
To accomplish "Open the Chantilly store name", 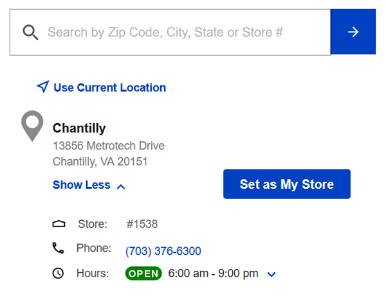I will [x=79, y=128].
